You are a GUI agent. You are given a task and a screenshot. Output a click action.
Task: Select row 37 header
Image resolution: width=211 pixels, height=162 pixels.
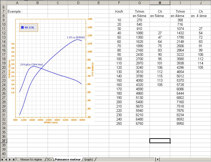pyautogui.click(x=4, y=141)
